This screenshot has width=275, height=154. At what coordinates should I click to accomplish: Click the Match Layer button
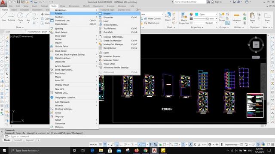point(152,23)
